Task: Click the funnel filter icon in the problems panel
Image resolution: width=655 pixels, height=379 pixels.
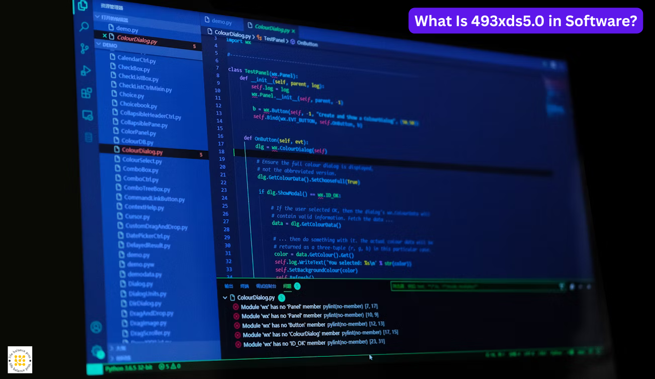Action: click(x=562, y=287)
